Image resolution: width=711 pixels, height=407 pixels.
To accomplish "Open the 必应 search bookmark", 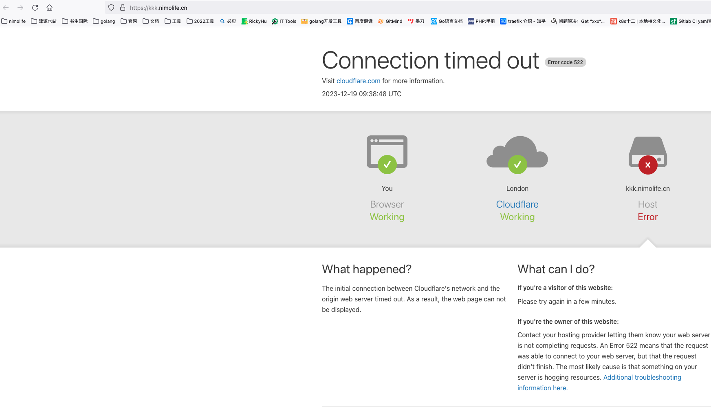I will 228,21.
